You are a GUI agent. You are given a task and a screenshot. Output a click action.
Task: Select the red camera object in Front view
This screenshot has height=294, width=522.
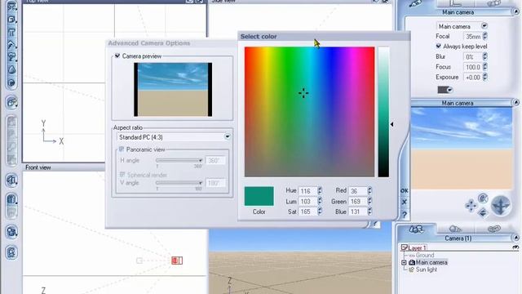(177, 261)
